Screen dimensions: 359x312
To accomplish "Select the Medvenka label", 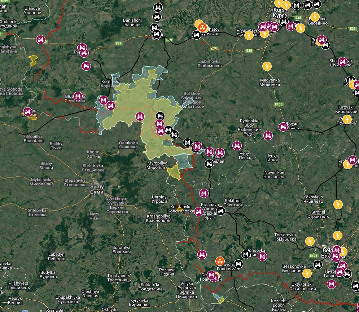I will (x=270, y=82).
